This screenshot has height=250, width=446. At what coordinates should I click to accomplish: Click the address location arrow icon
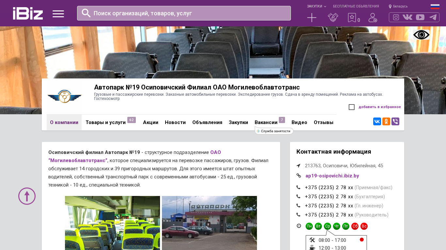[299, 166]
